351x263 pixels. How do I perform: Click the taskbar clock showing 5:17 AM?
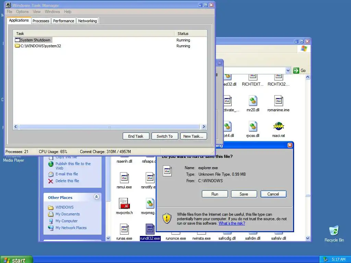pos(338,260)
